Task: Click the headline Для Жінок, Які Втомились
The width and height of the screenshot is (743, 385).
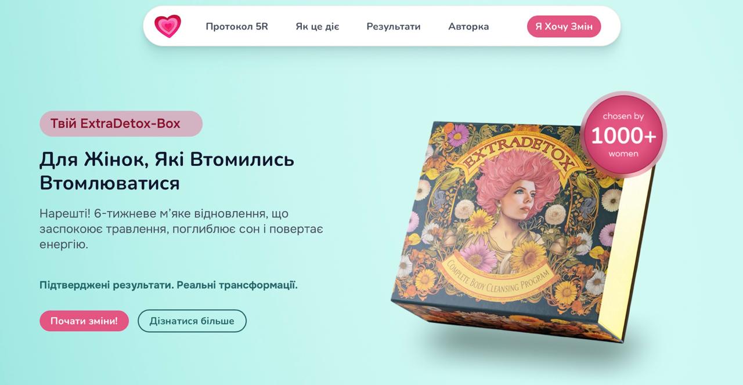Action: click(x=167, y=159)
